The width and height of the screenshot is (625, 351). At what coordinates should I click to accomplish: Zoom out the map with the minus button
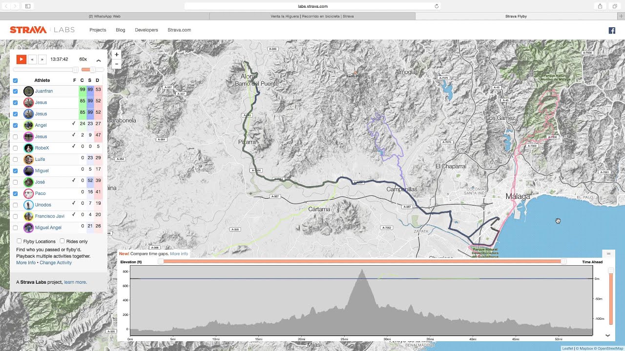(116, 64)
